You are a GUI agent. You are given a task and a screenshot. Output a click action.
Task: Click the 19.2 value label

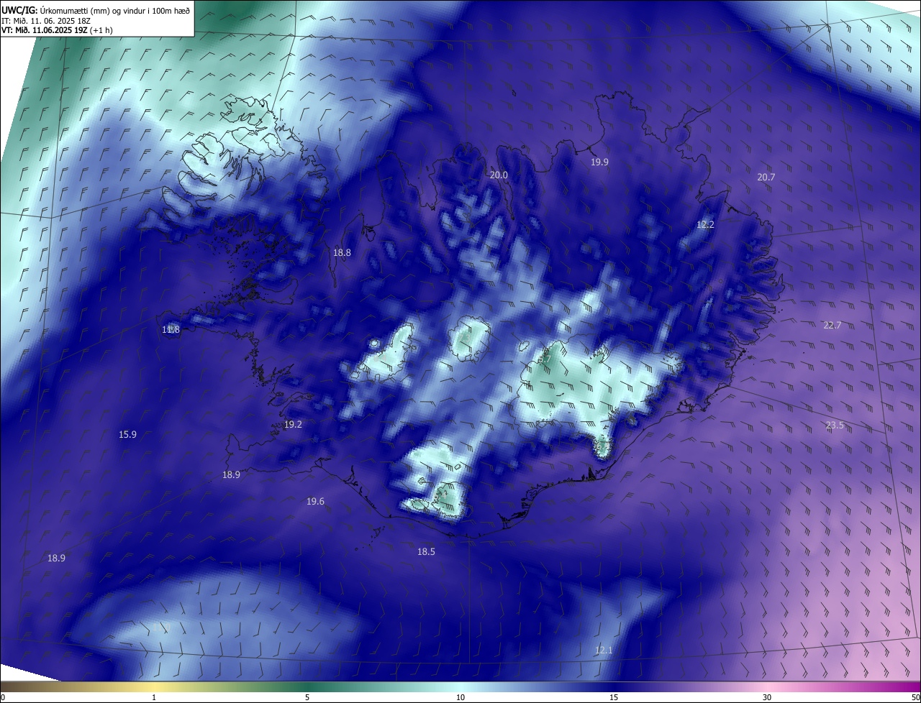coord(293,425)
